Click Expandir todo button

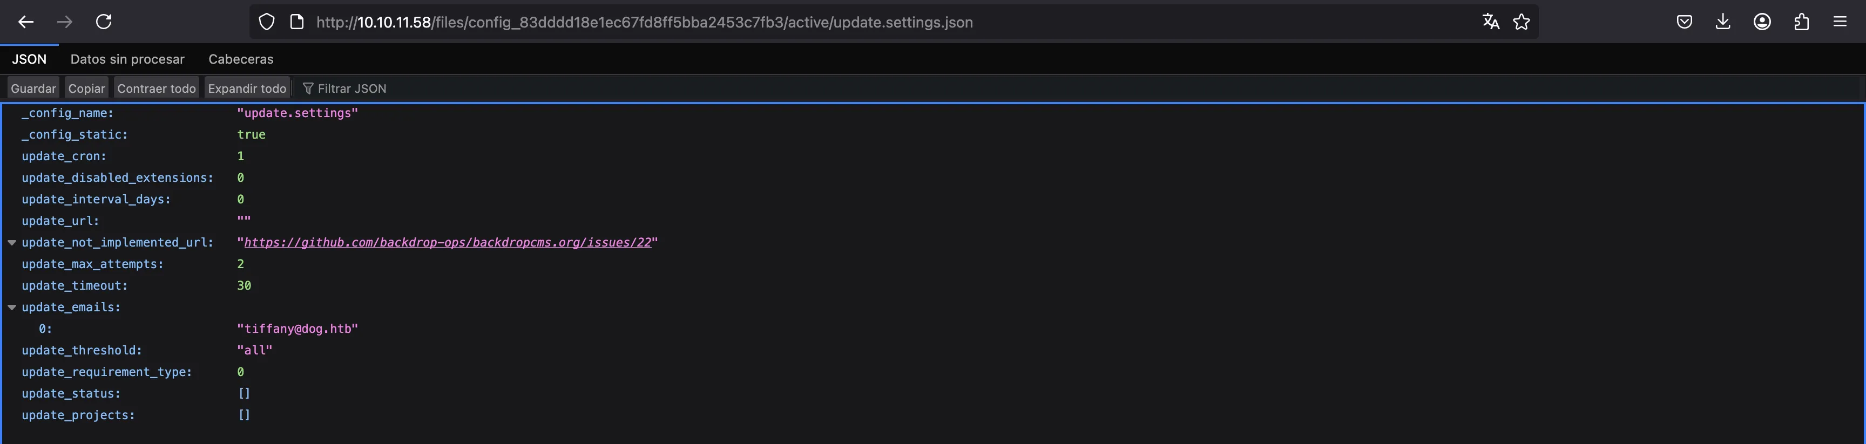247,88
